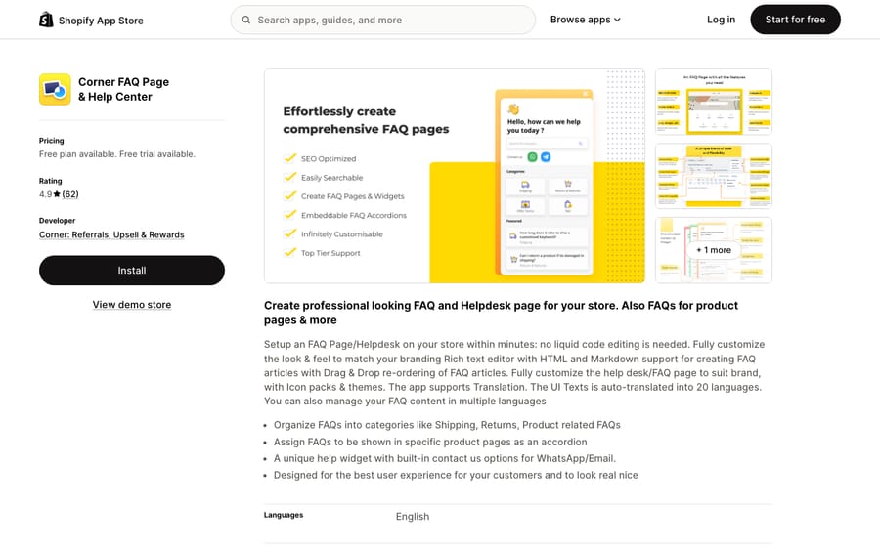Click the 'Create professional looking FAQ' heading
The height and width of the screenshot is (550, 880).
[x=502, y=313]
